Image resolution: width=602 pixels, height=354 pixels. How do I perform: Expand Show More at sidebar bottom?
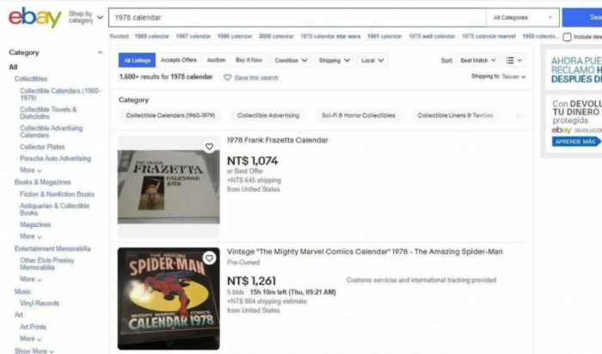34,351
